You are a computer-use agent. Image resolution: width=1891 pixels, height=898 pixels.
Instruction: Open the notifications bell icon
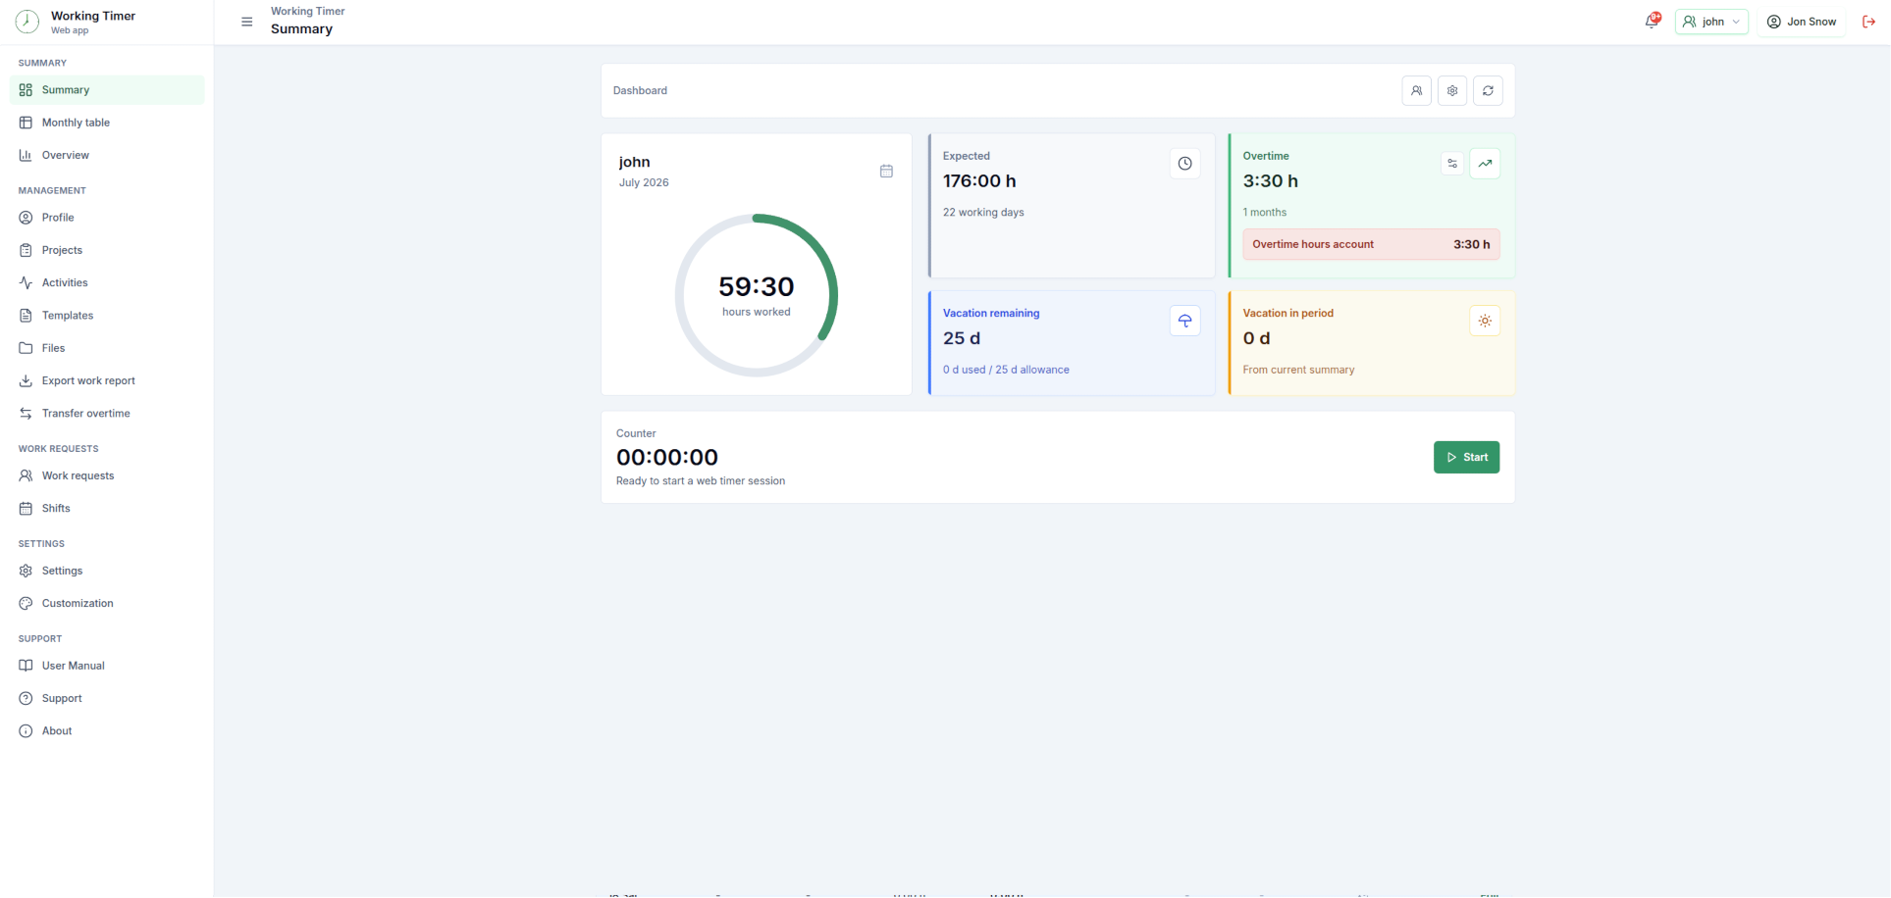click(x=1653, y=21)
